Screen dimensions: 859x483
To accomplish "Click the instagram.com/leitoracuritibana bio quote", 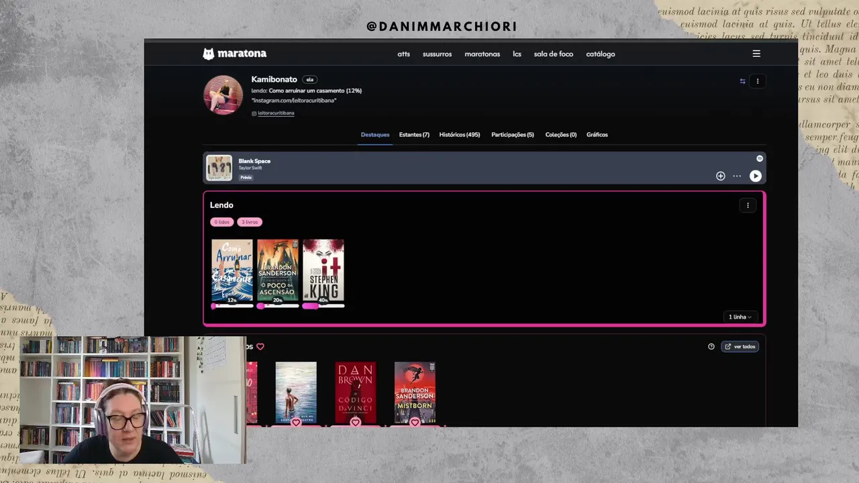I will [x=294, y=101].
